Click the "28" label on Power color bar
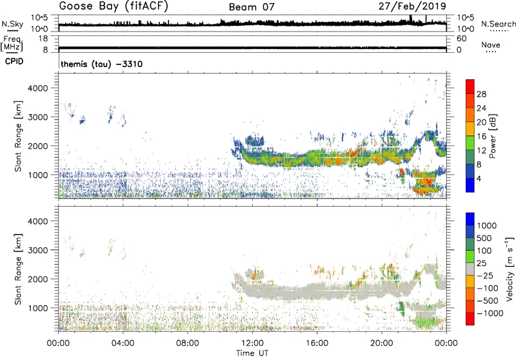The width and height of the screenshot is (516, 357). (x=481, y=94)
